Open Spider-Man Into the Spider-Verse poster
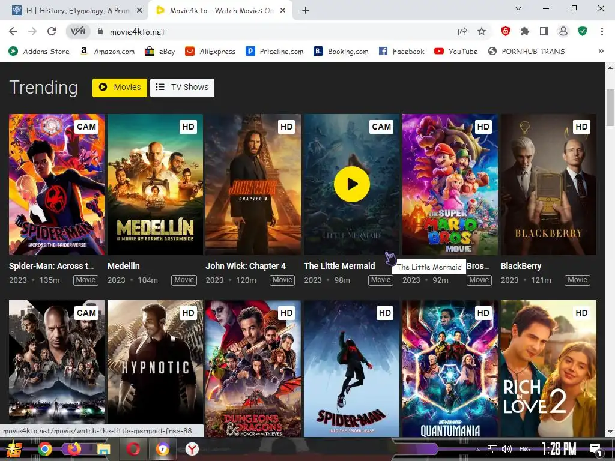615x461 pixels. [x=351, y=369]
